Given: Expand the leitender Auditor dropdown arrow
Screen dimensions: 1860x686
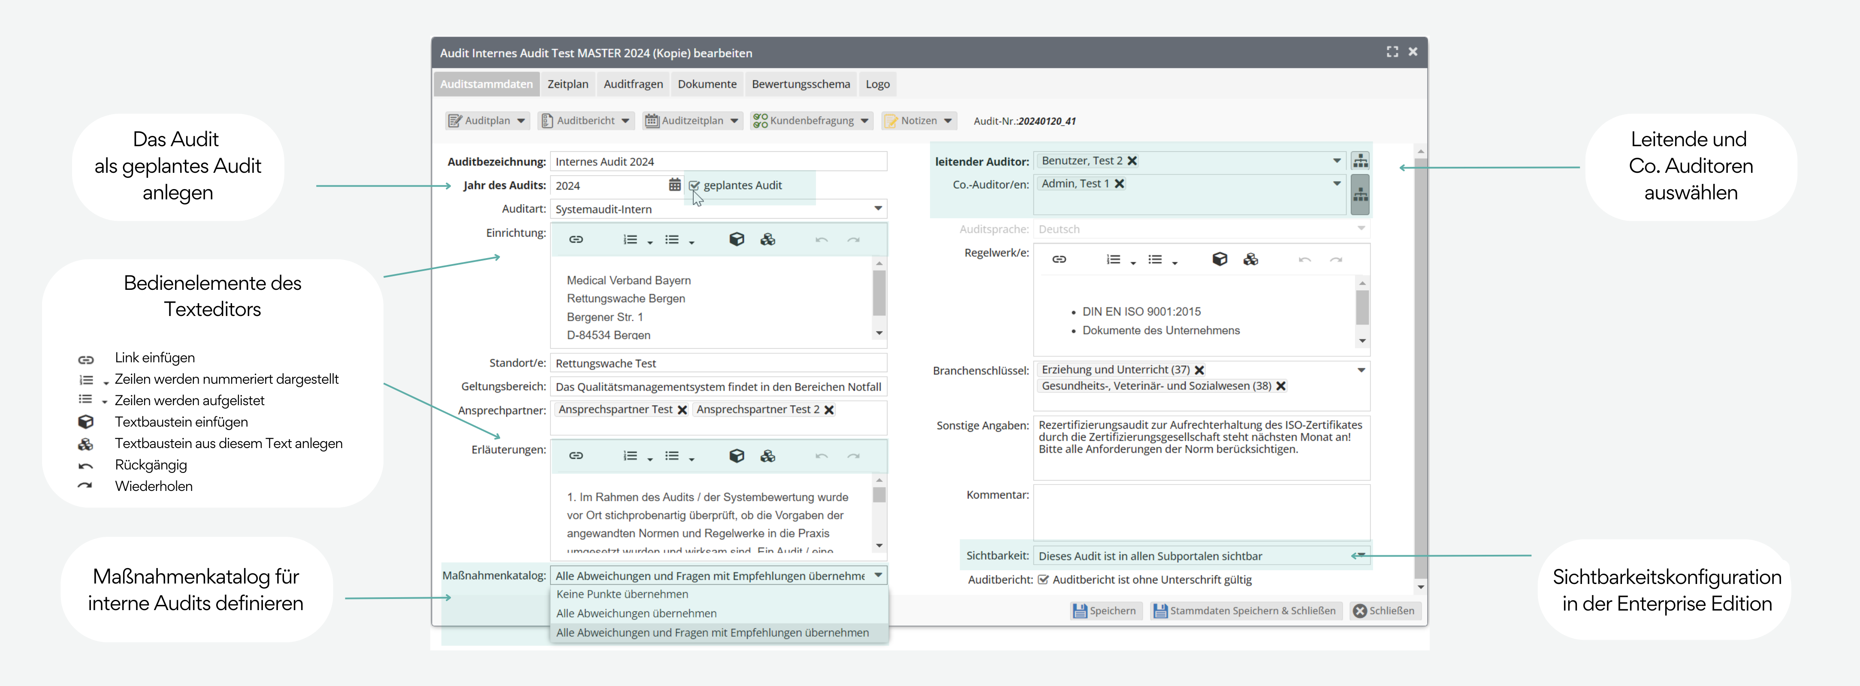Looking at the screenshot, I should [x=1337, y=161].
